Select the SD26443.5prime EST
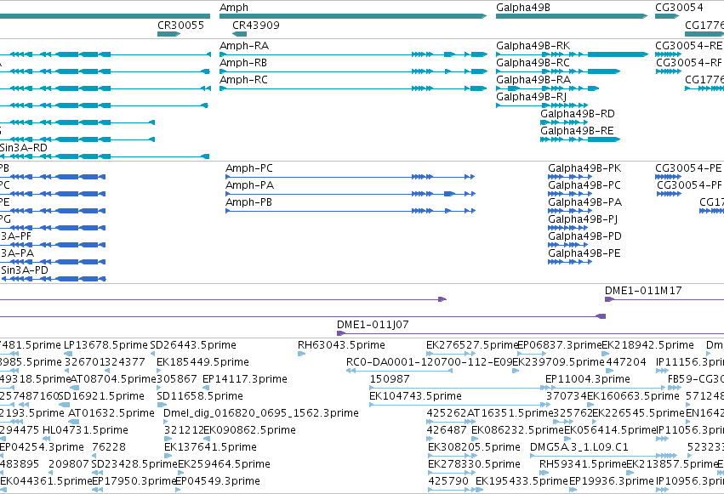Image resolution: width=724 pixels, height=494 pixels. tap(154, 354)
